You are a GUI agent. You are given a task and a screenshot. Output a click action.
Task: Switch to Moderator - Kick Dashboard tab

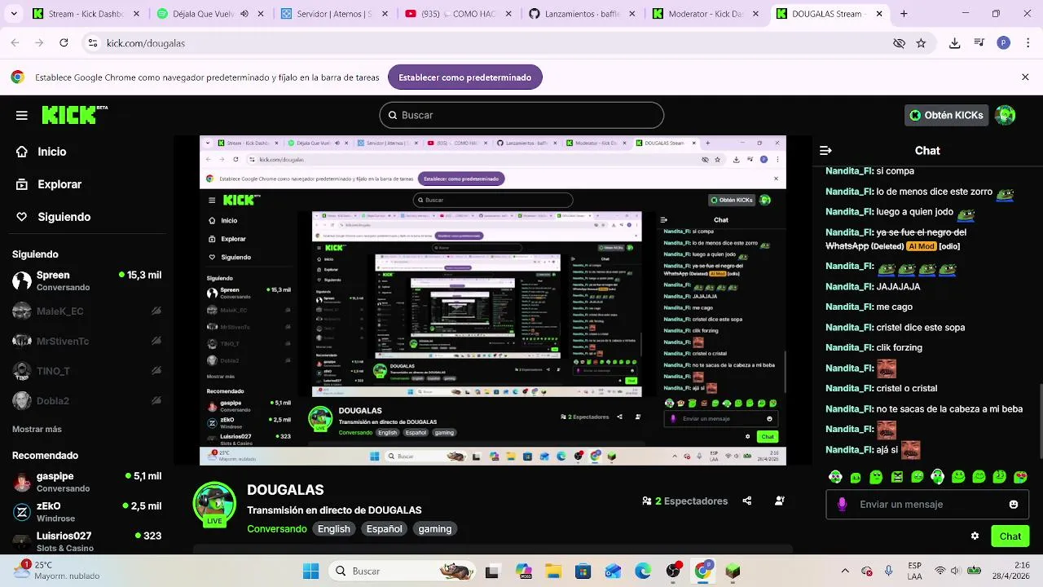pos(706,14)
